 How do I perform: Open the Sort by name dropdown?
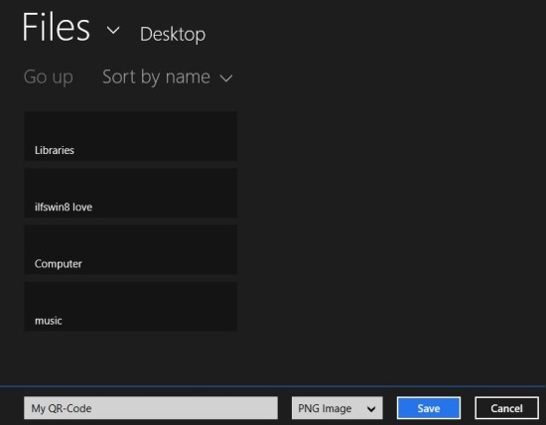167,76
